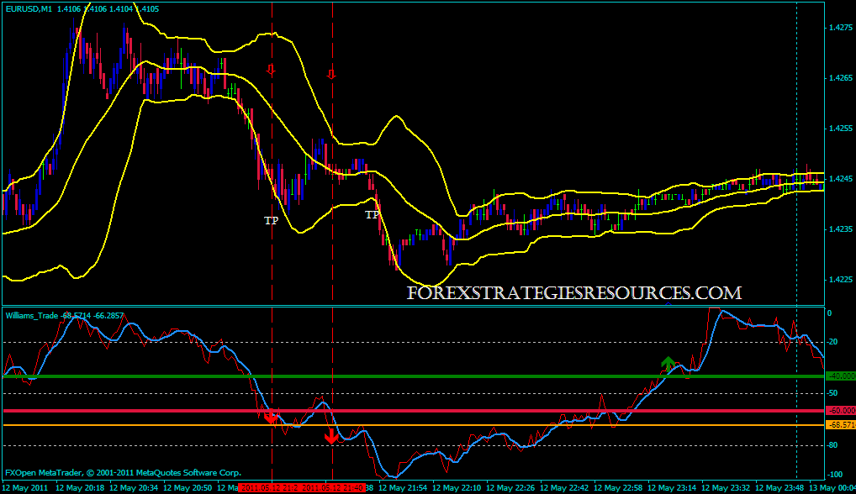Click the lower red down arrow in the oscillator
The width and height of the screenshot is (856, 494).
point(332,436)
